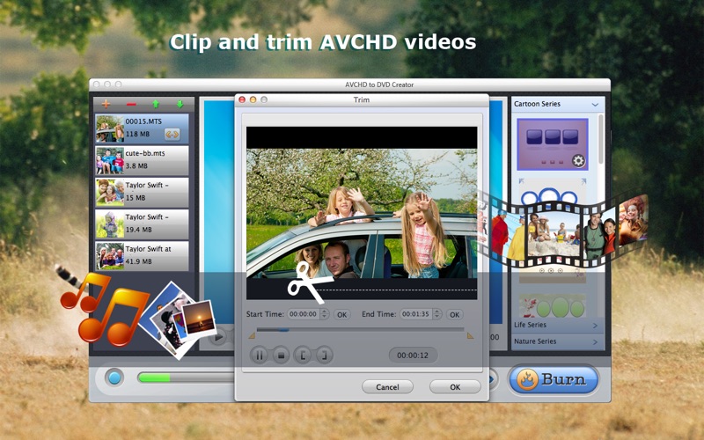
Task: Open settings gear on the purple menu template
Action: point(578,161)
